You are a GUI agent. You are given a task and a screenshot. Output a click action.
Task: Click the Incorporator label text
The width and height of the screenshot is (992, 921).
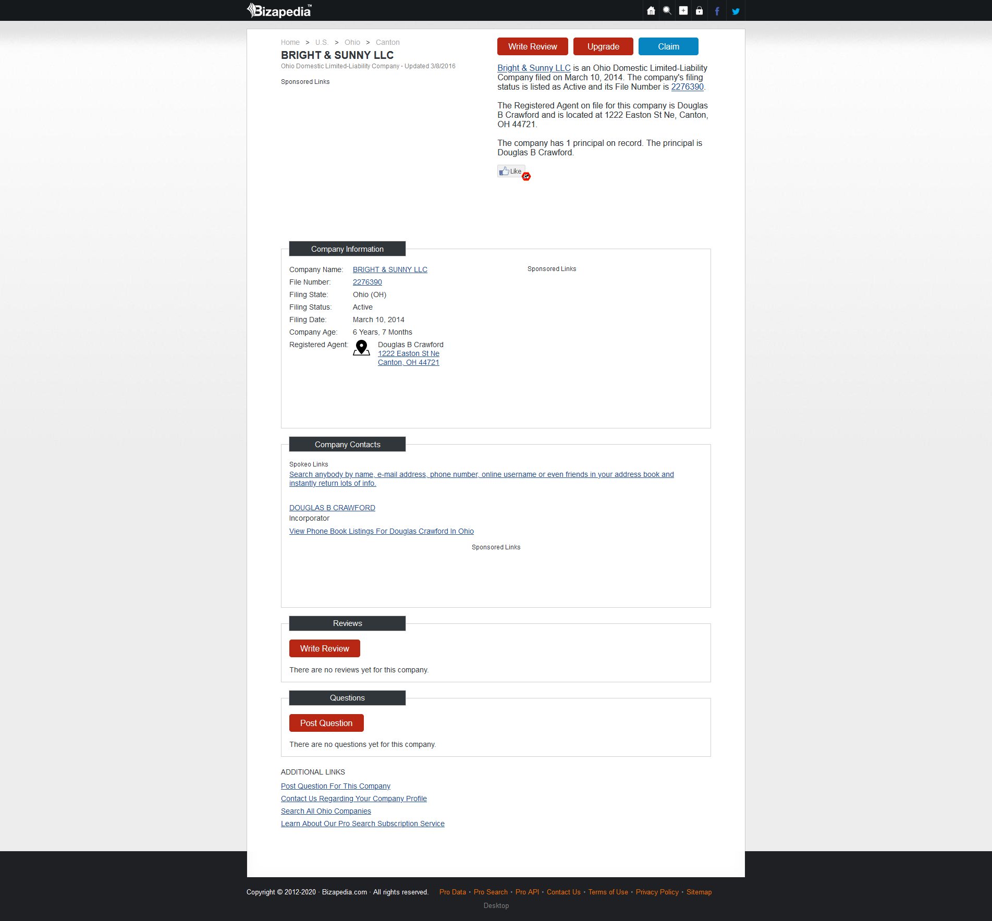[x=309, y=518]
